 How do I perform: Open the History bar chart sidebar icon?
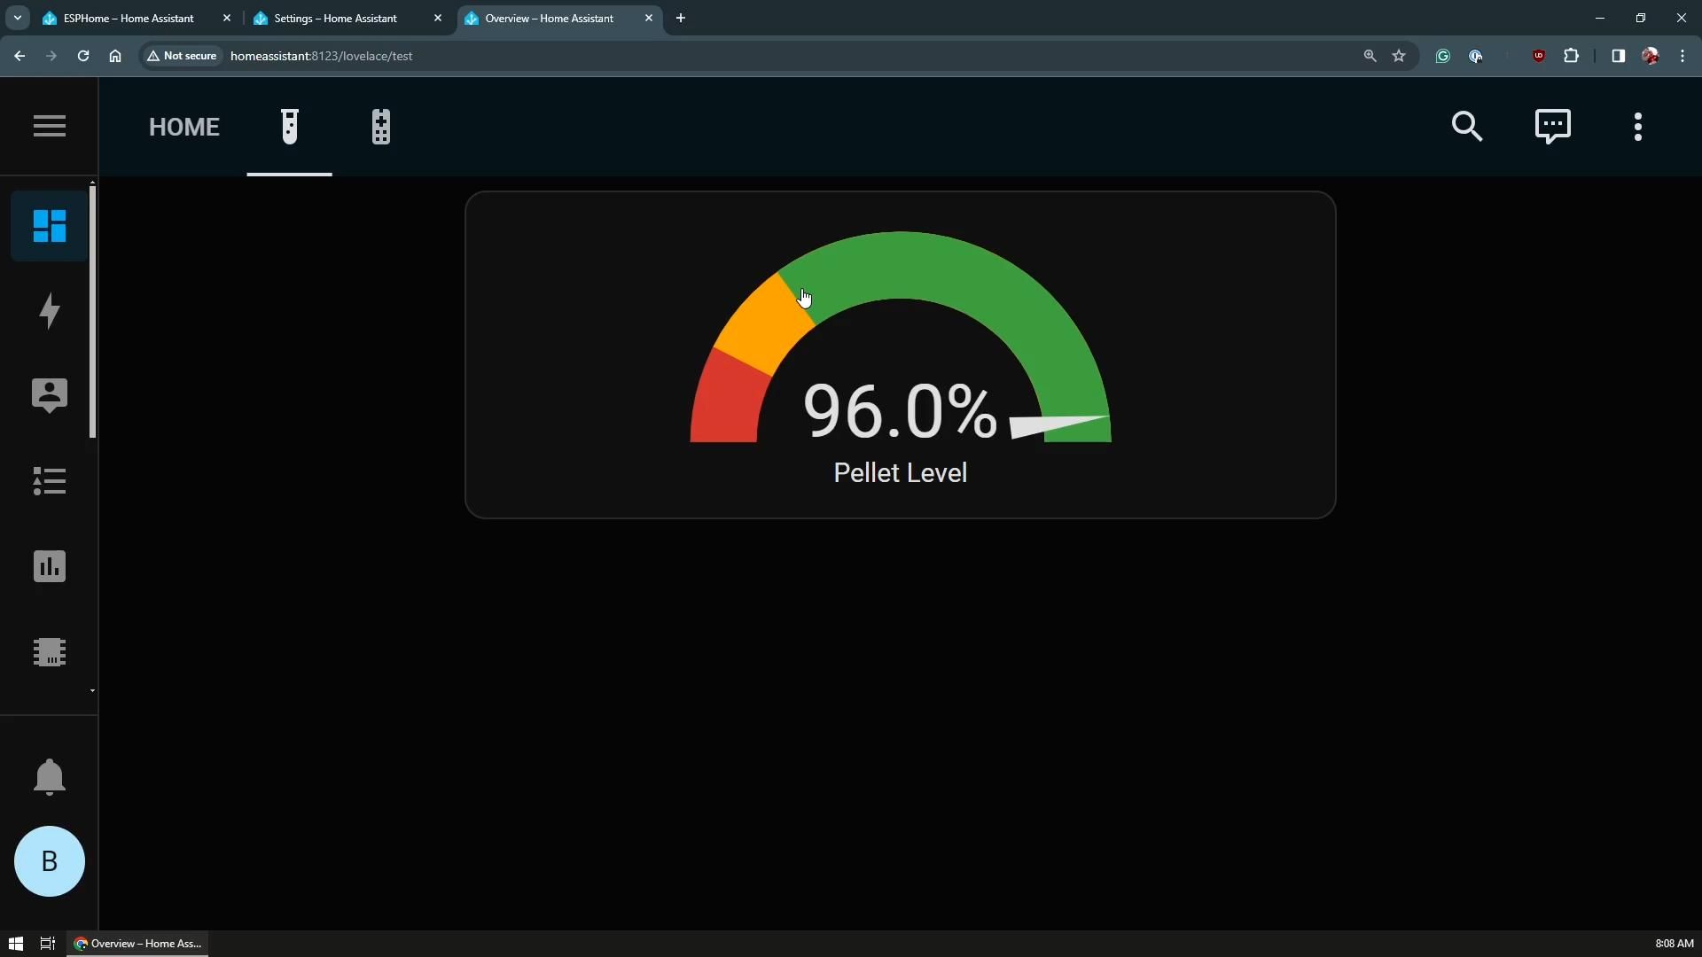(x=50, y=566)
